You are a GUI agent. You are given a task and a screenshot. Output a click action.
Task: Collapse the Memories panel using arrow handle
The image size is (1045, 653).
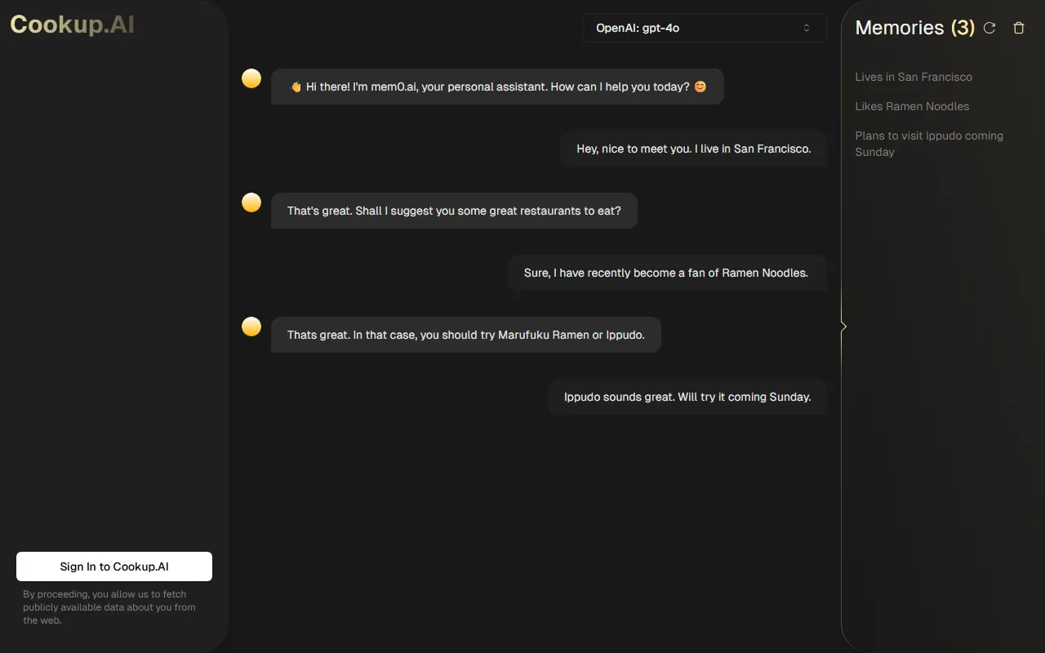843,326
